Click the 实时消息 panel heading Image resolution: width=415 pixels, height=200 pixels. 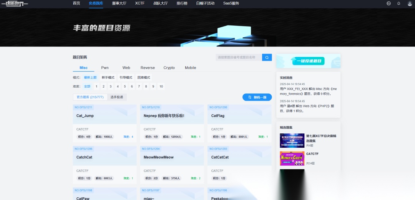pyautogui.click(x=286, y=78)
